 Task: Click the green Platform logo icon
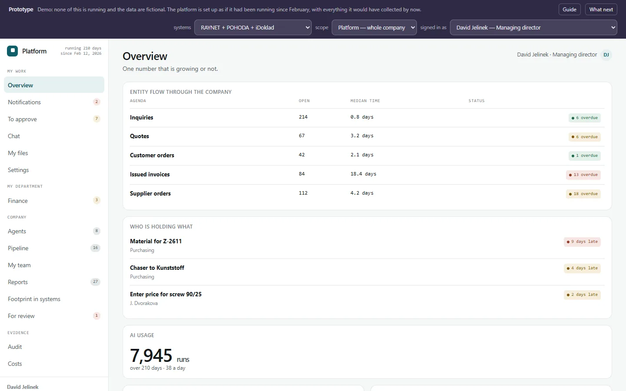[x=12, y=51]
